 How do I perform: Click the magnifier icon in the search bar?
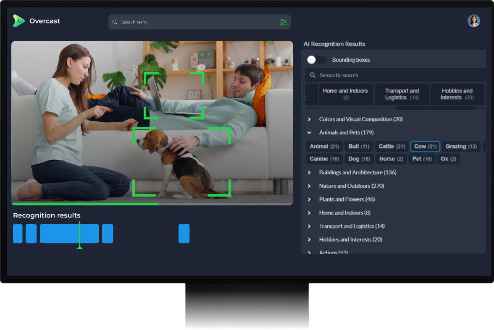pyautogui.click(x=115, y=22)
